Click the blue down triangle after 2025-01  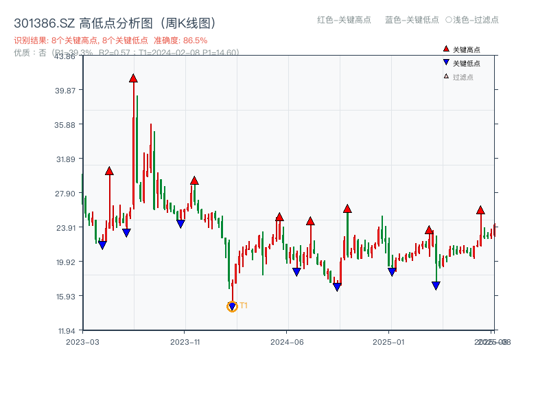pyautogui.click(x=435, y=284)
